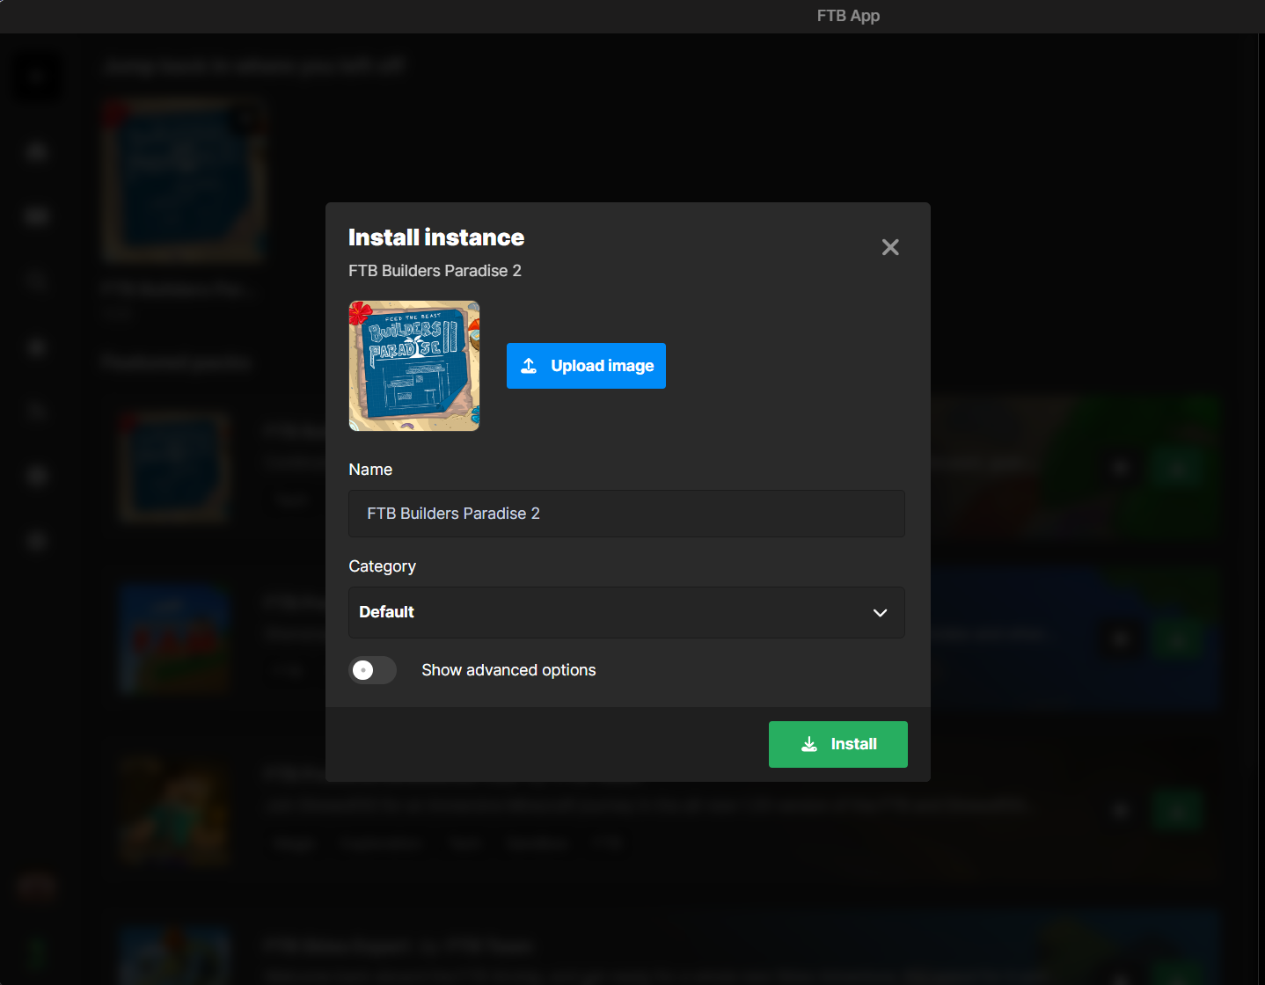Select the first featured pack thumbnail in background
The height and width of the screenshot is (985, 1265).
pos(175,468)
